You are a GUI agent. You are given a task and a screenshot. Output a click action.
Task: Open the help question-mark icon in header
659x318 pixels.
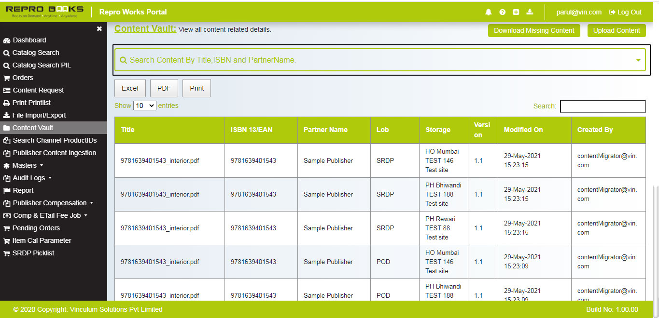pyautogui.click(x=502, y=12)
